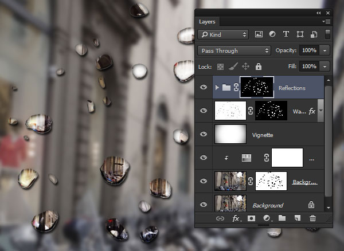This screenshot has height=251, width=344.
Task: Select the Layers panel tab
Action: [x=207, y=22]
